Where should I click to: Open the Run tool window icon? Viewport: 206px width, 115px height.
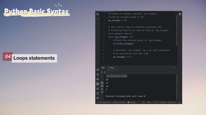click(98, 84)
